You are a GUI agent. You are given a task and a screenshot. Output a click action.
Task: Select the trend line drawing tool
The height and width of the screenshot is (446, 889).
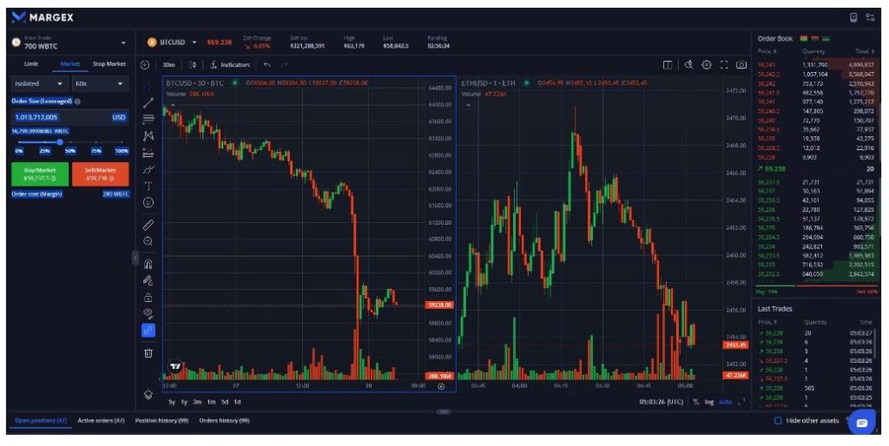click(148, 102)
